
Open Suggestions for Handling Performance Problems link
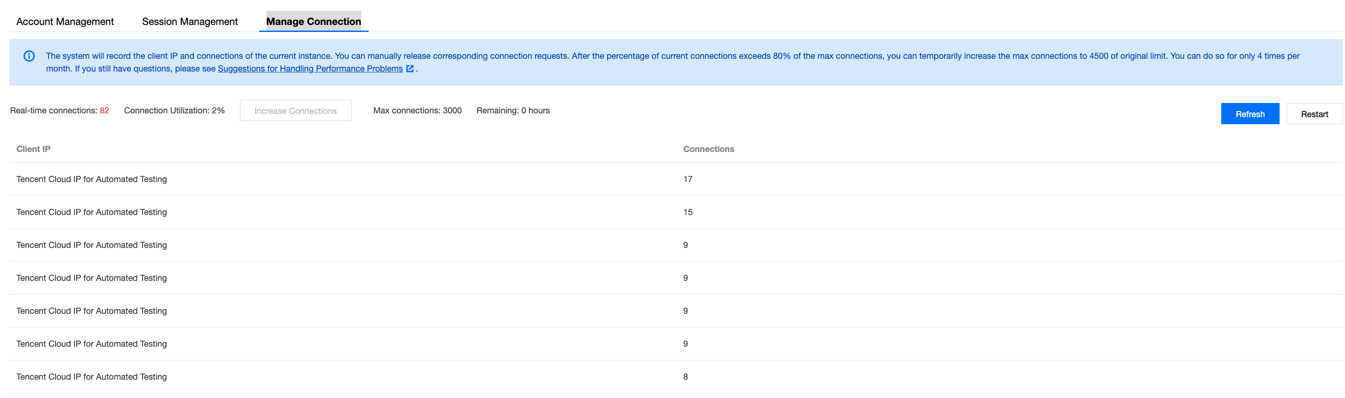pyautogui.click(x=310, y=68)
